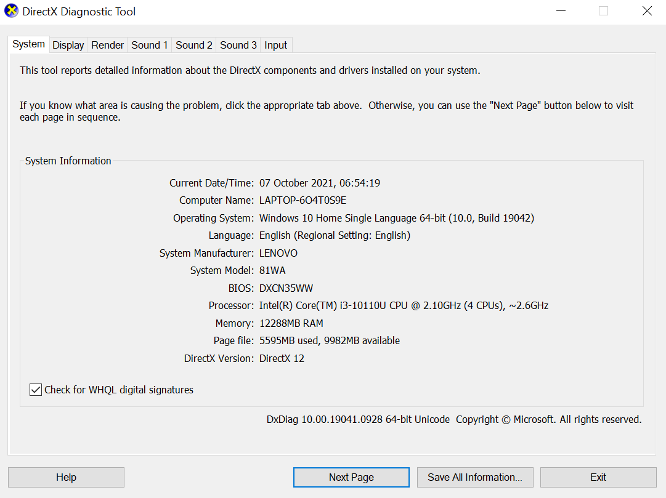This screenshot has width=666, height=498.
Task: Click the BIOS value DXCN35WW
Action: point(286,288)
